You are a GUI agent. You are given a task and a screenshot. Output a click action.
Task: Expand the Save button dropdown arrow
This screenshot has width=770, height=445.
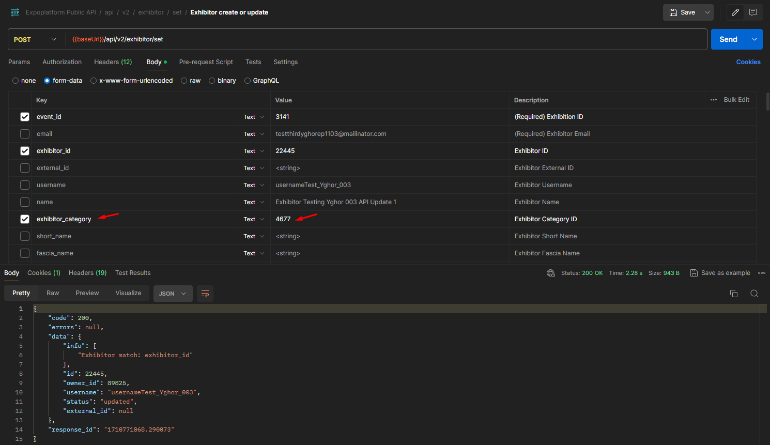point(707,12)
